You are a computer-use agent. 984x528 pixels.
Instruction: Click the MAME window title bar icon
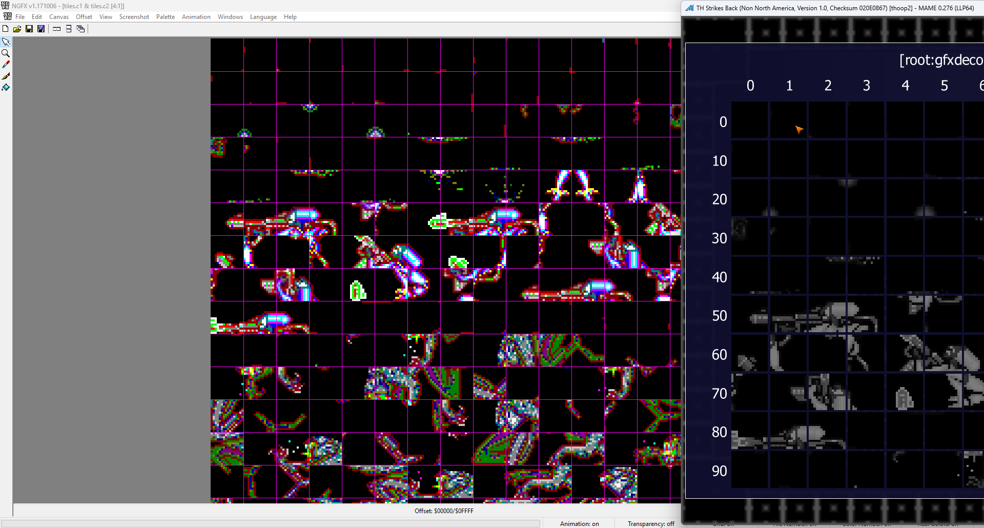(x=690, y=8)
